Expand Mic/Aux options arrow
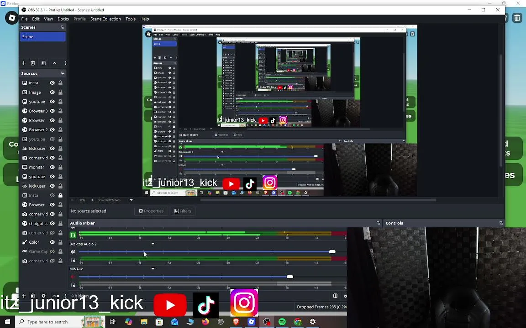 153,269
